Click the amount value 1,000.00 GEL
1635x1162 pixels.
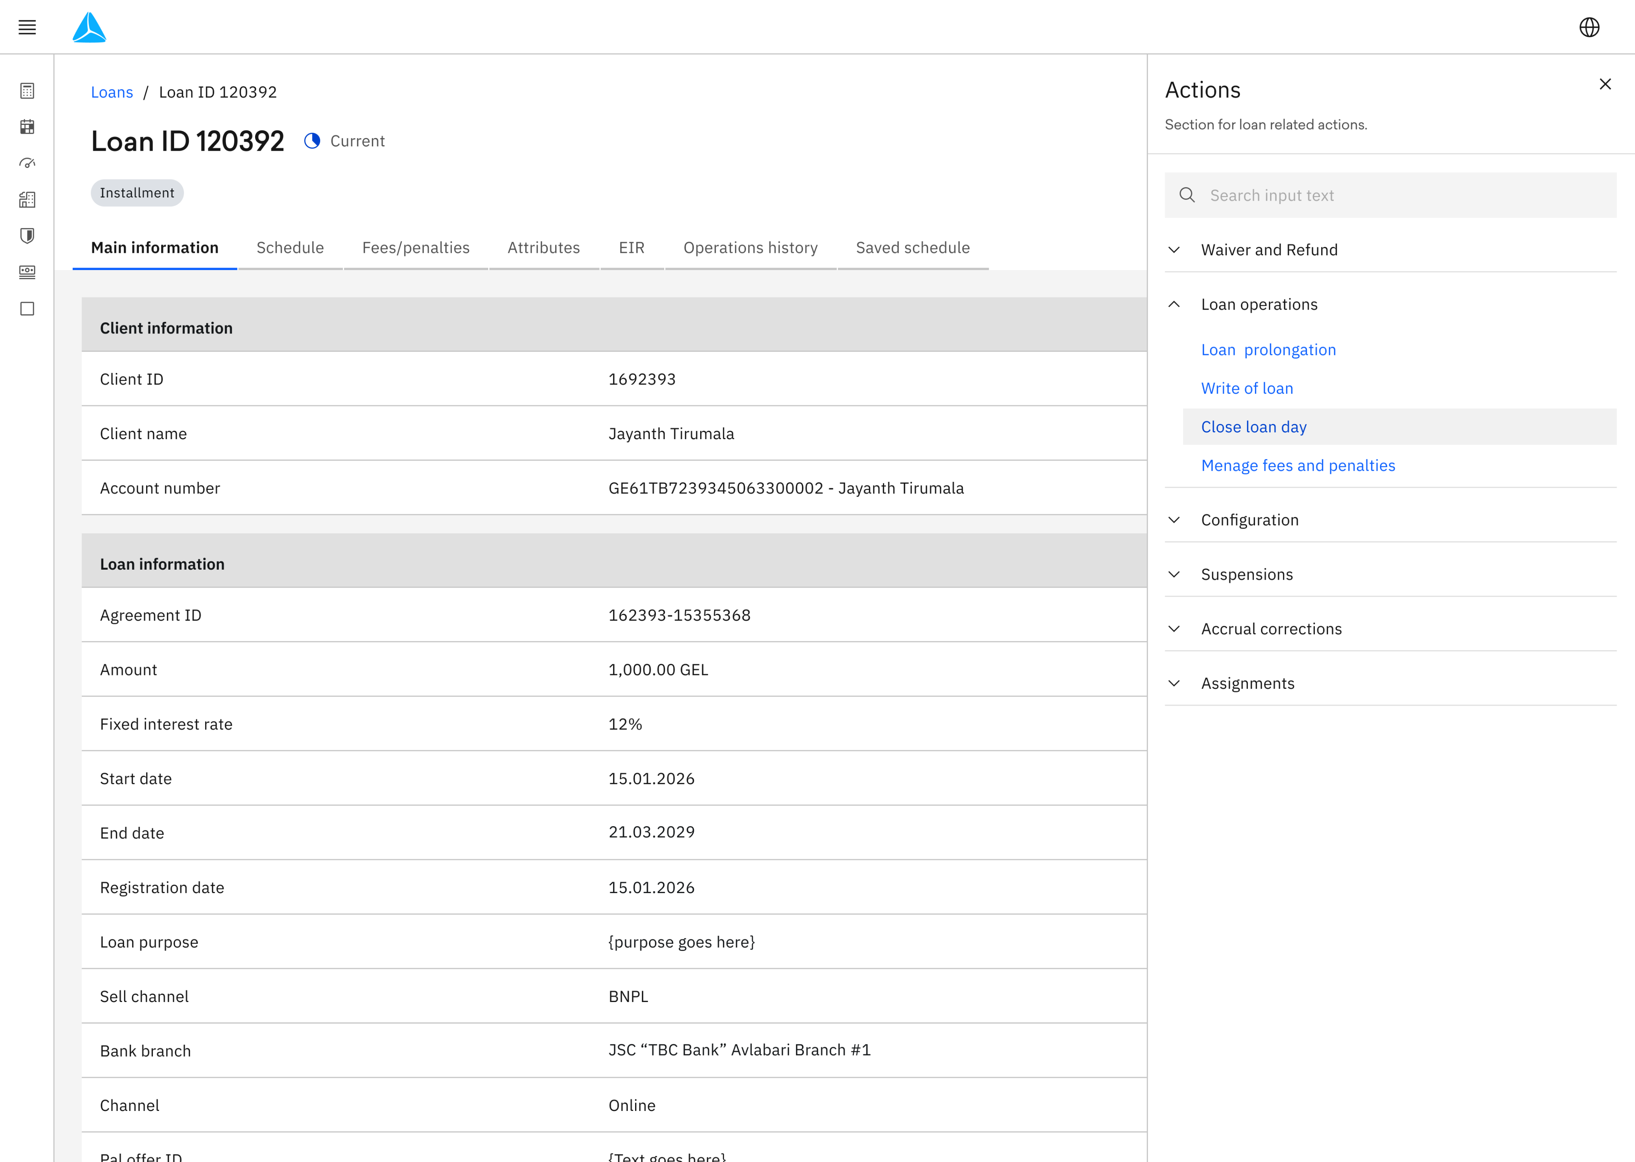pos(658,670)
